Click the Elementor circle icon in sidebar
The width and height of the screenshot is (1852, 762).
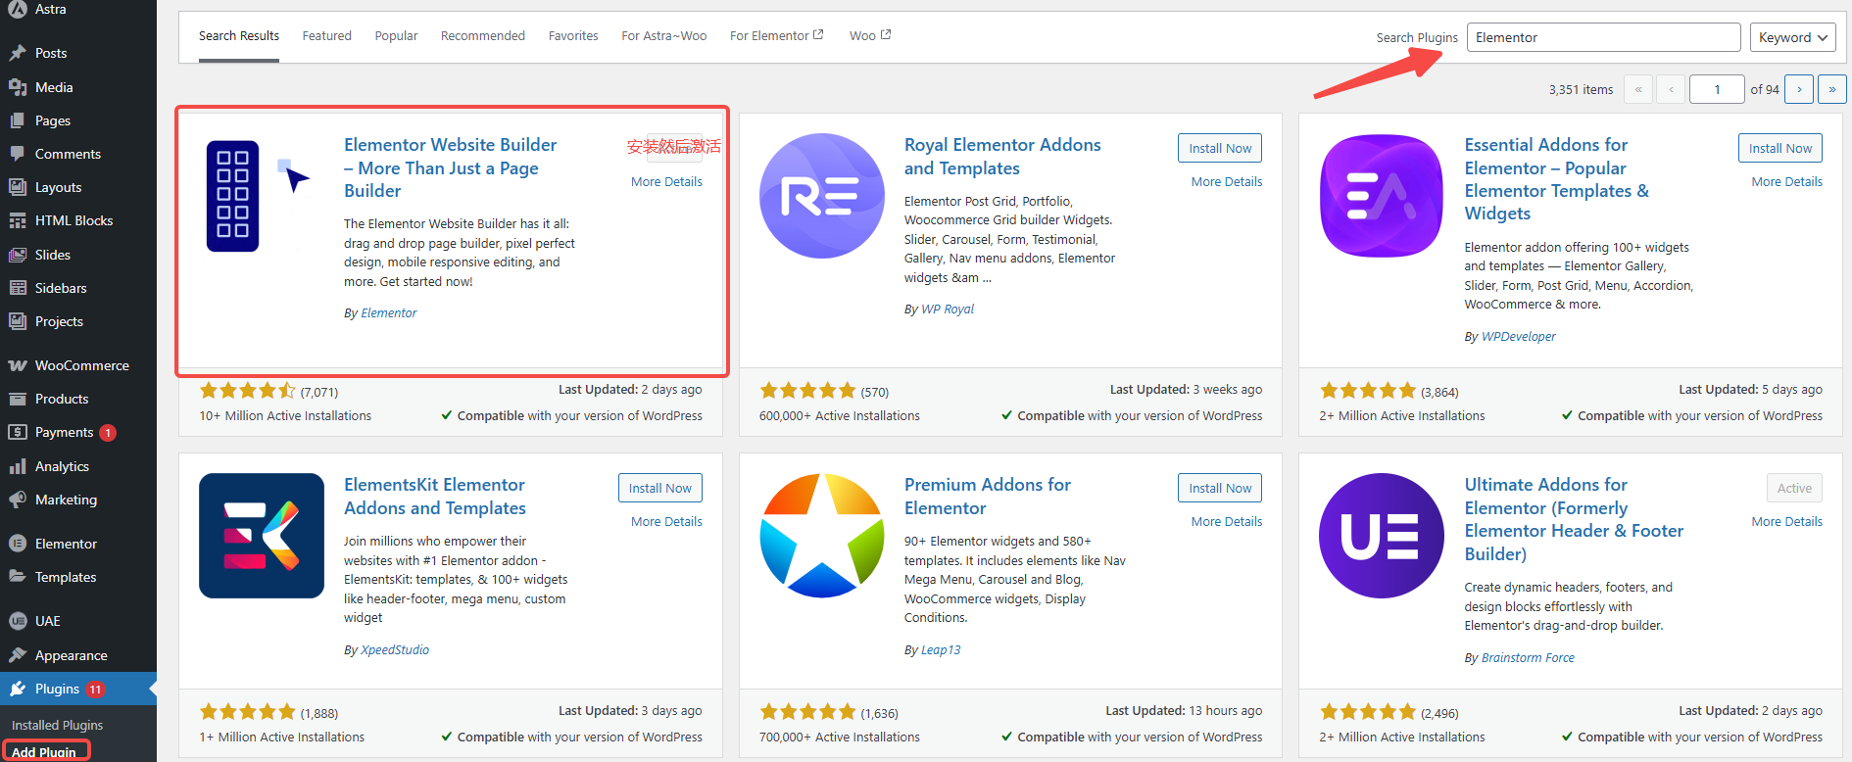18,544
